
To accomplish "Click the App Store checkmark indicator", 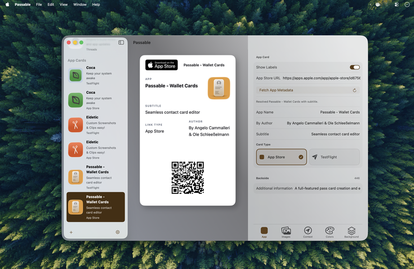I will coord(301,157).
